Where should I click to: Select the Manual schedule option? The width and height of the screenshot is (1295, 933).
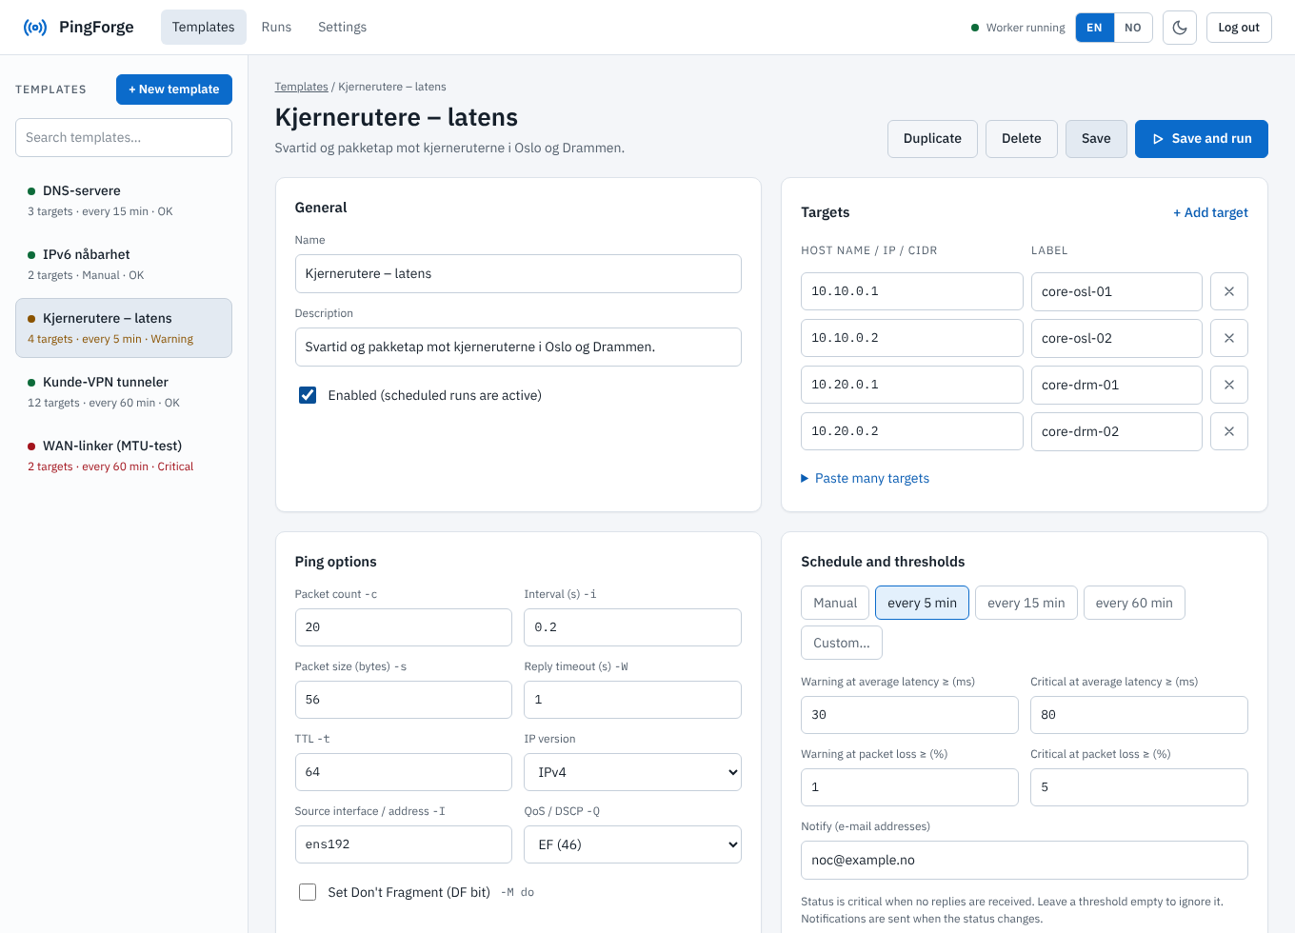coord(835,603)
